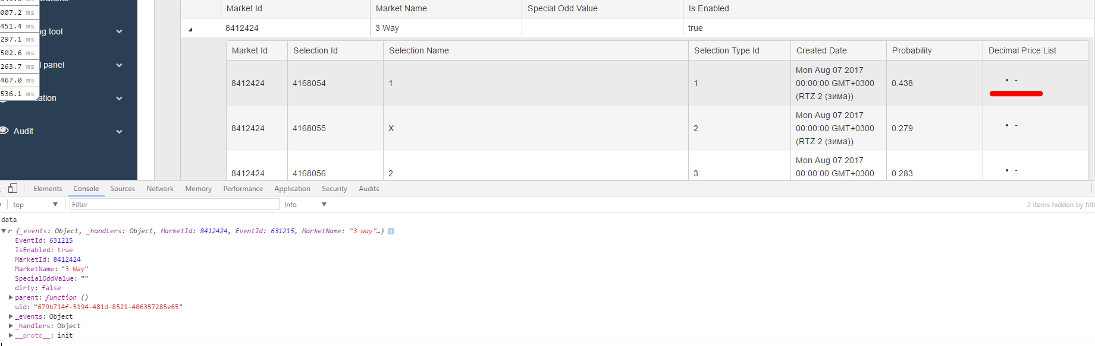Expand the parent function property
Viewport: 1095px width, 346px height.
coord(11,297)
